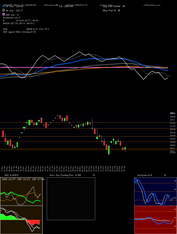Viewport: 177px width, 234px height.
Task: Click the 'Day Vol: 0 M' label
Action: click(x=111, y=10)
